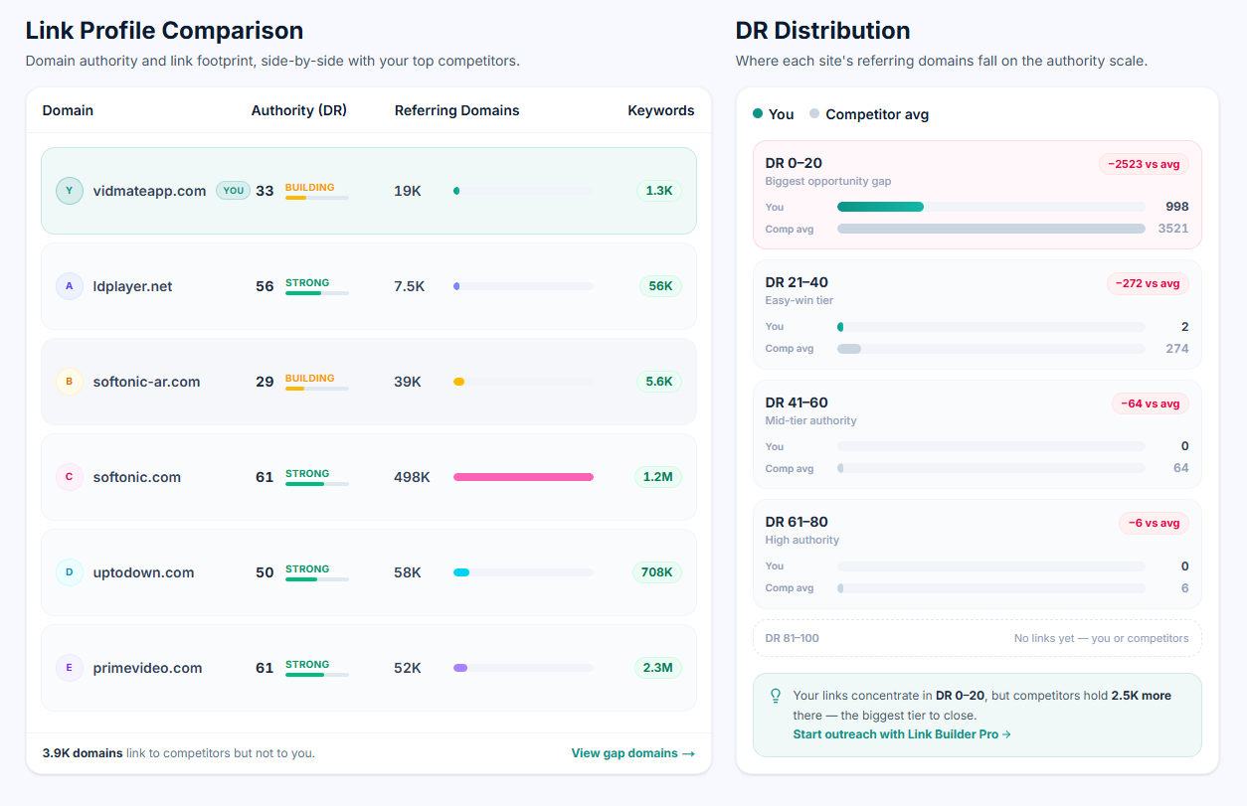Open 'View gap domains' link

[632, 753]
